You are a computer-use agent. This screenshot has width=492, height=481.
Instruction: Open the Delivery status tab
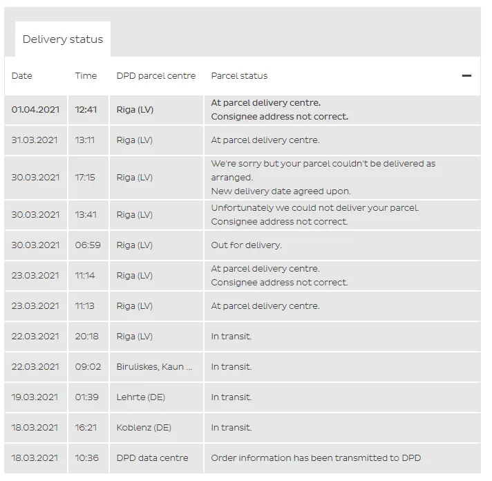pyautogui.click(x=63, y=39)
